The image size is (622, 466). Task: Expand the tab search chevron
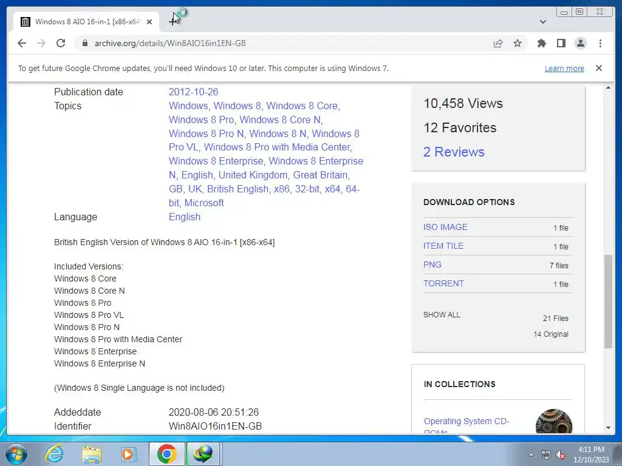pyautogui.click(x=543, y=22)
